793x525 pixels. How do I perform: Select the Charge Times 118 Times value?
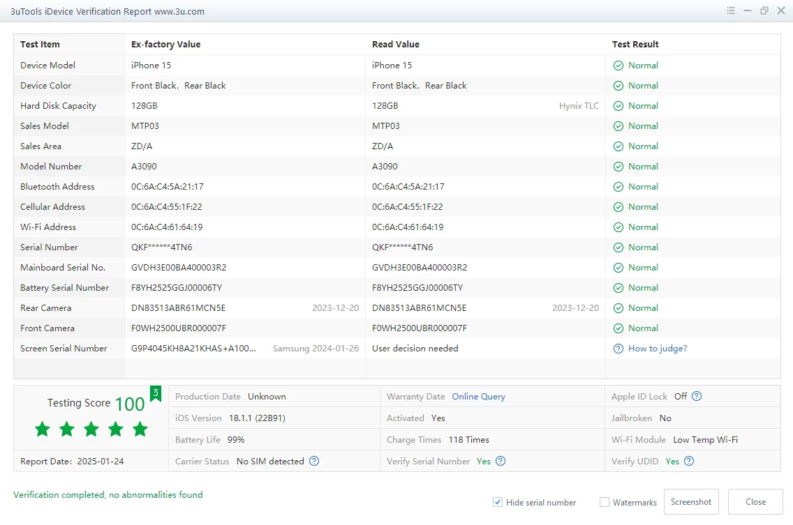tap(469, 440)
